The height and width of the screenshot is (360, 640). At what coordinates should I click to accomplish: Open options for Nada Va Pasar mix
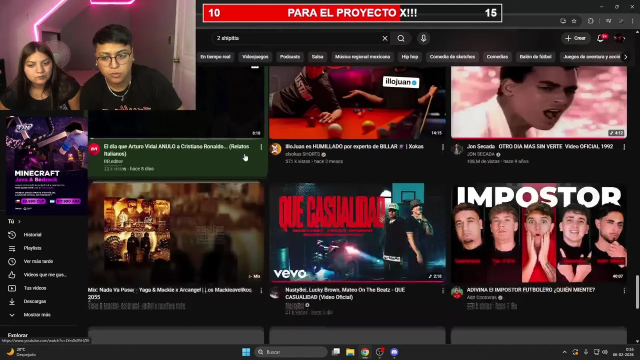click(x=261, y=290)
